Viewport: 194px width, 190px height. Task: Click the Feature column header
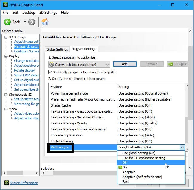[x=83, y=87]
